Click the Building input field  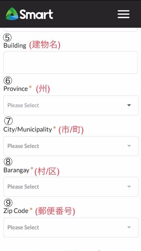[x=70, y=62]
